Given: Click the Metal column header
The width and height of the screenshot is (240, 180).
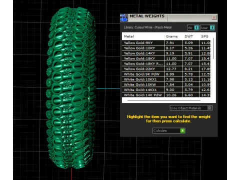Looking at the screenshot, I should (x=128, y=36).
